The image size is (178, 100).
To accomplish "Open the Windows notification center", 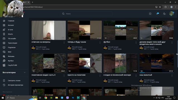I will coord(174,98).
